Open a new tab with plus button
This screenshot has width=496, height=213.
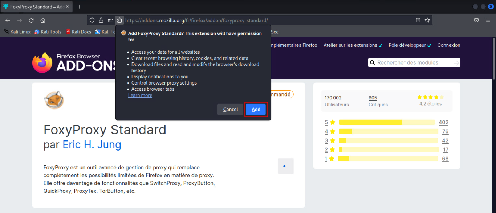click(x=80, y=7)
